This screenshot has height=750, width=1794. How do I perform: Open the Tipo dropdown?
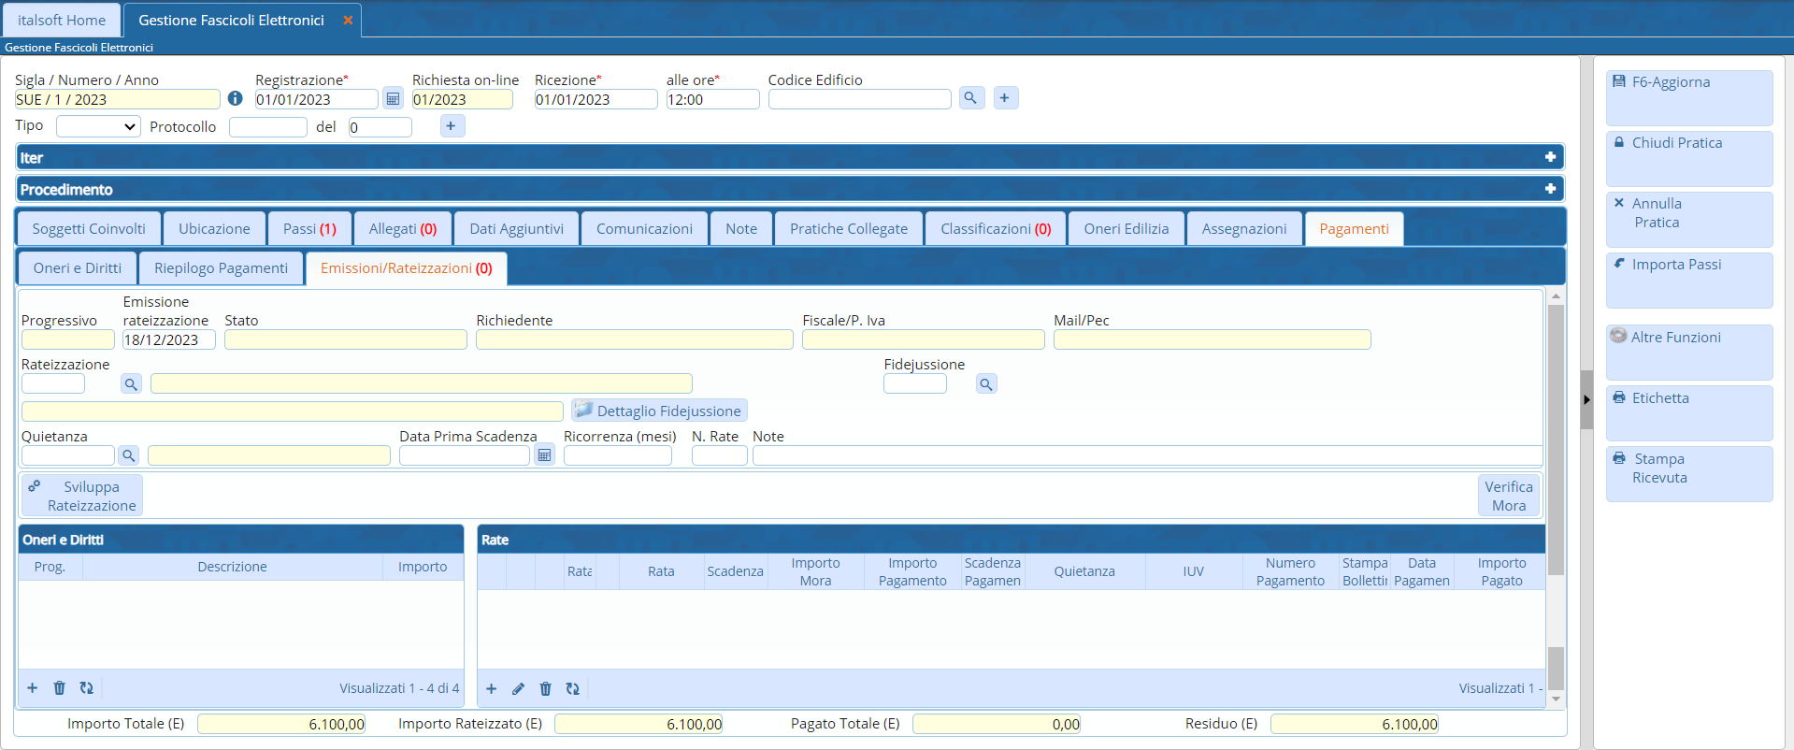pyautogui.click(x=98, y=126)
